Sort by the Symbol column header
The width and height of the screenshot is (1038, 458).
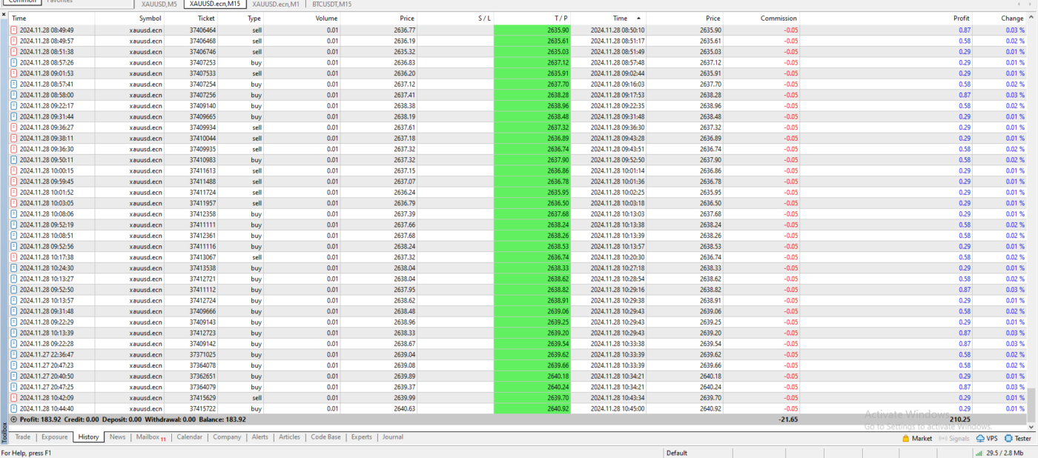[150, 18]
